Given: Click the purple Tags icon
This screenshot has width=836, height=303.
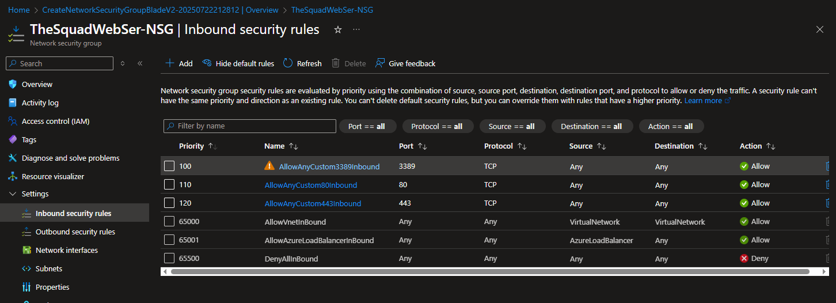Looking at the screenshot, I should pyautogui.click(x=13, y=139).
